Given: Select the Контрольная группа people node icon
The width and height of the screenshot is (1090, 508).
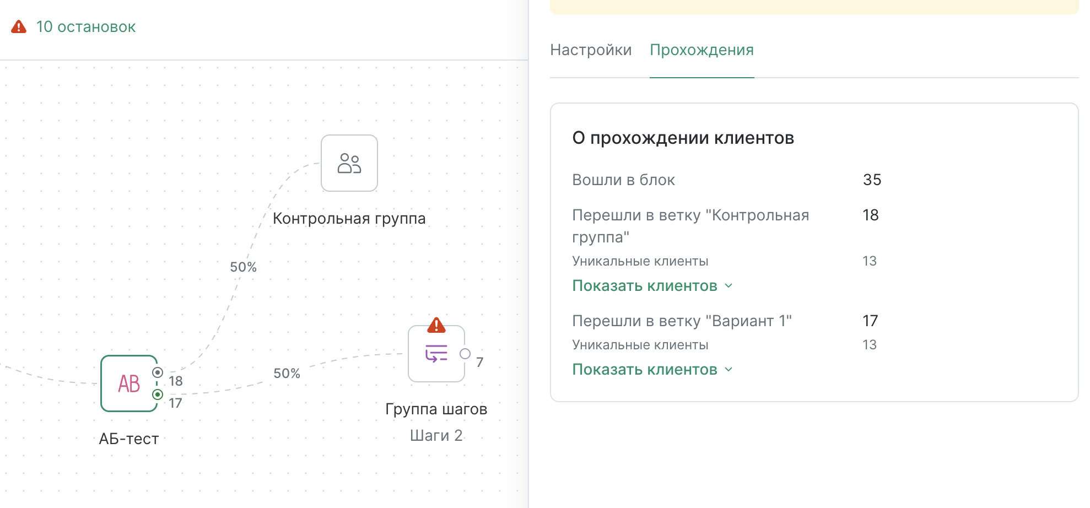Looking at the screenshot, I should pos(349,164).
